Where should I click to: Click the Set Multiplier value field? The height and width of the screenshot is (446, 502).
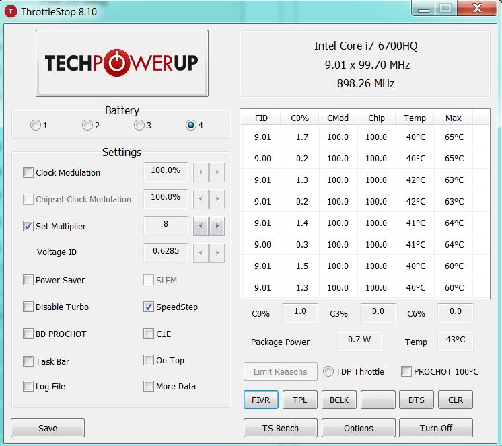[166, 225]
